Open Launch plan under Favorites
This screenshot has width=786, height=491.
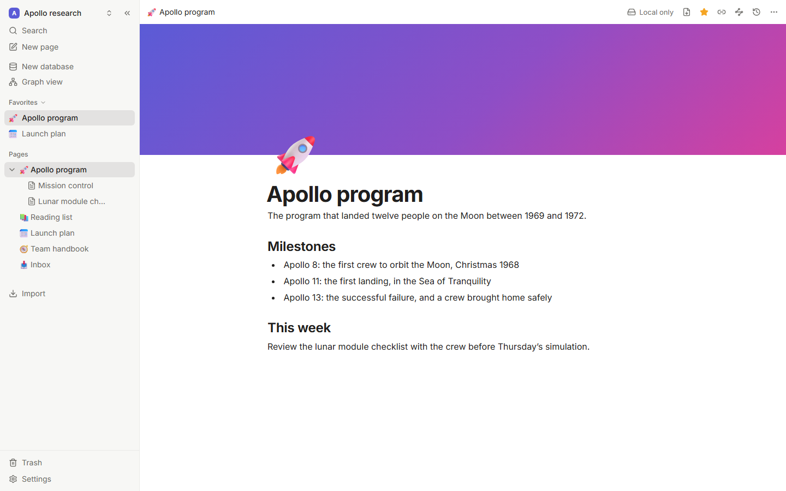coord(69,134)
